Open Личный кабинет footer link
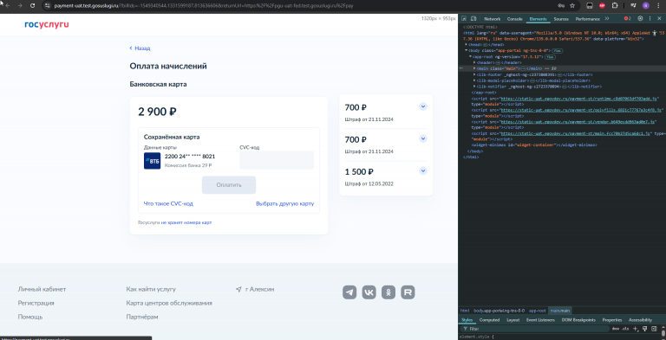Screen dimensions: 666x340 tap(42, 289)
